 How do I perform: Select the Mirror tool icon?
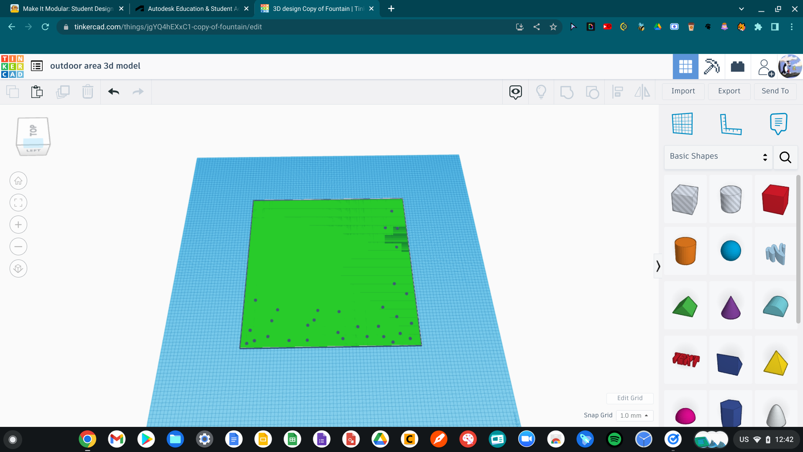click(x=642, y=92)
